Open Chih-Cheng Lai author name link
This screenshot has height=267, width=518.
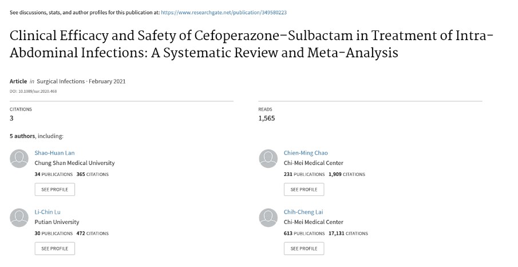303,212
